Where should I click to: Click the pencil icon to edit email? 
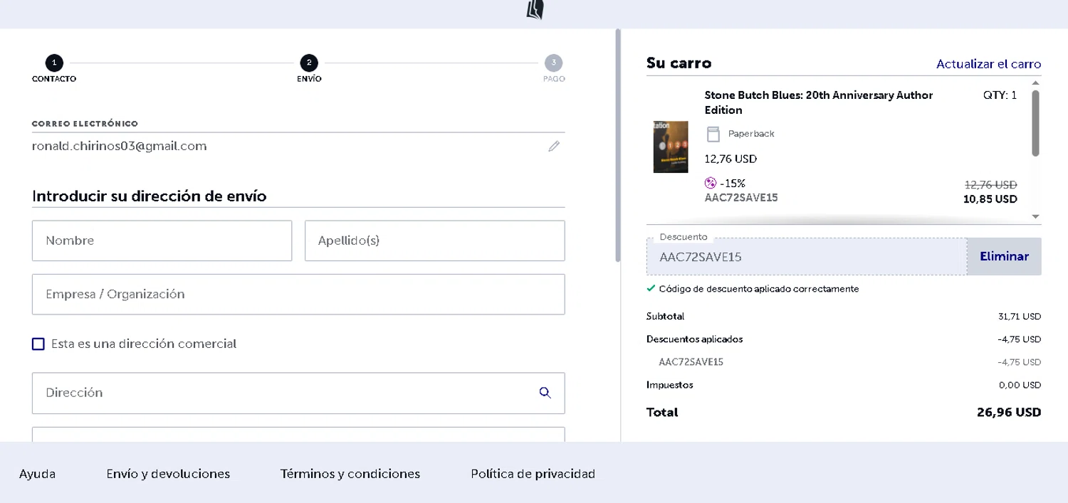coord(554,147)
